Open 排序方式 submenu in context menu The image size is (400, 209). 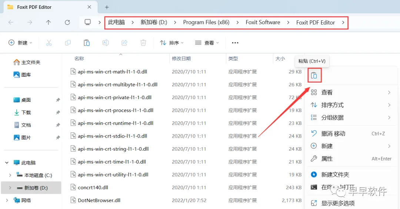[x=351, y=105]
